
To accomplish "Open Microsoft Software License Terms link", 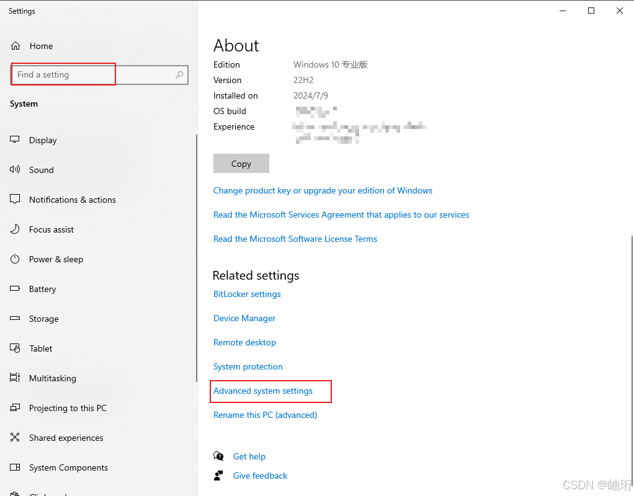I will (x=295, y=239).
